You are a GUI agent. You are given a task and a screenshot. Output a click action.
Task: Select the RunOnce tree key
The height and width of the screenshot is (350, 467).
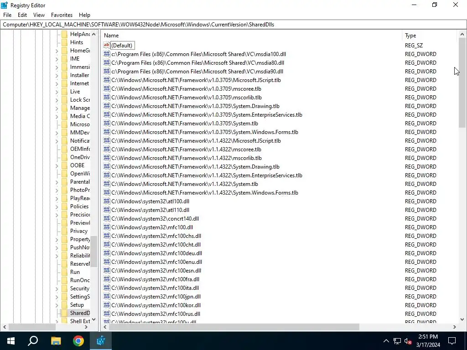80,280
